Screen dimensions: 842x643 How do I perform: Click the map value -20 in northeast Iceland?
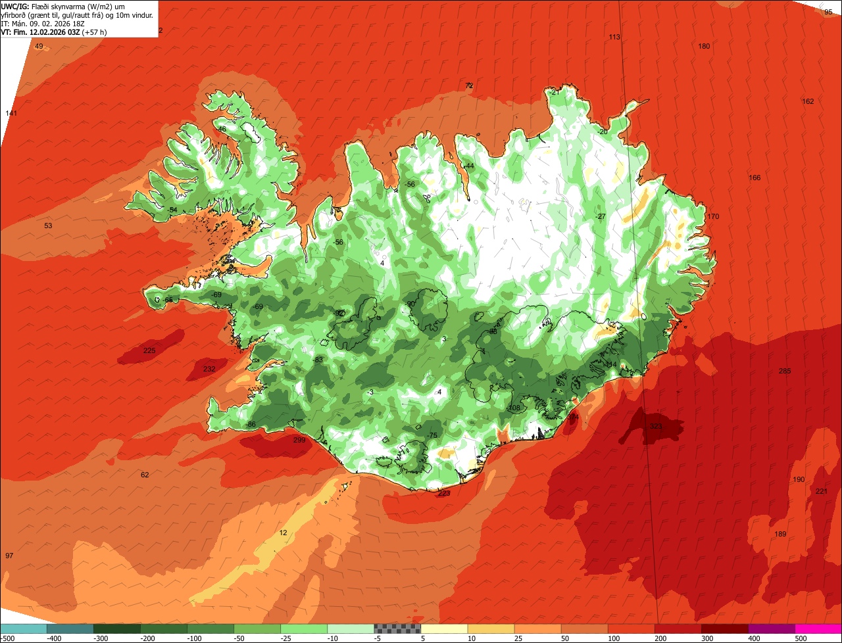point(603,131)
